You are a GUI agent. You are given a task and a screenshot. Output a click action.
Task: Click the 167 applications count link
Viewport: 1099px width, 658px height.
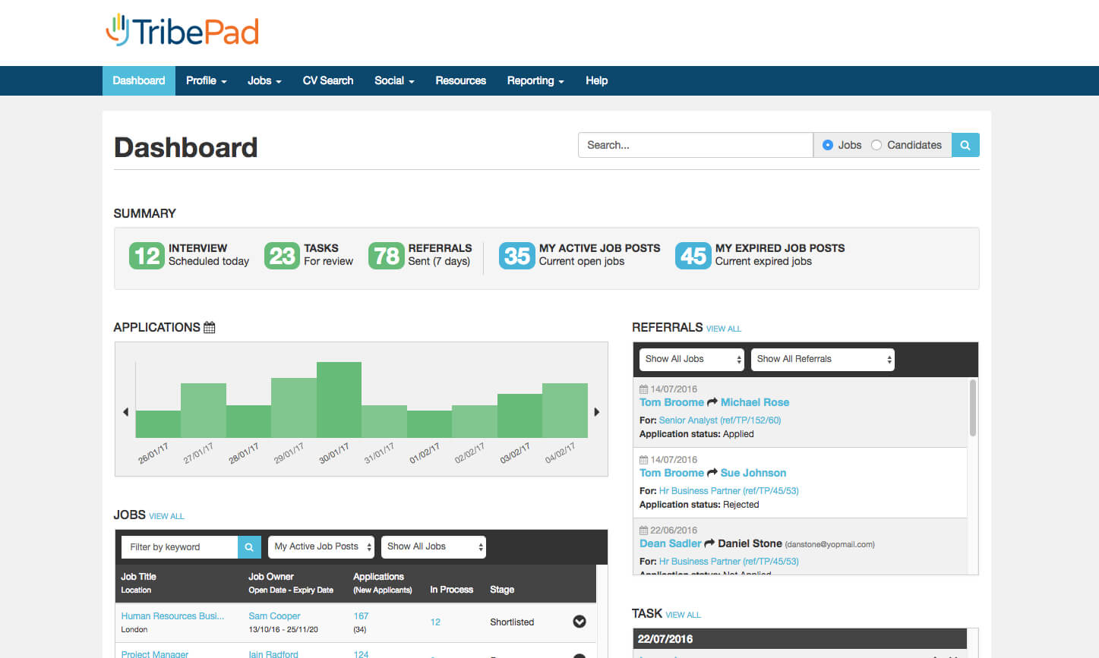[361, 616]
